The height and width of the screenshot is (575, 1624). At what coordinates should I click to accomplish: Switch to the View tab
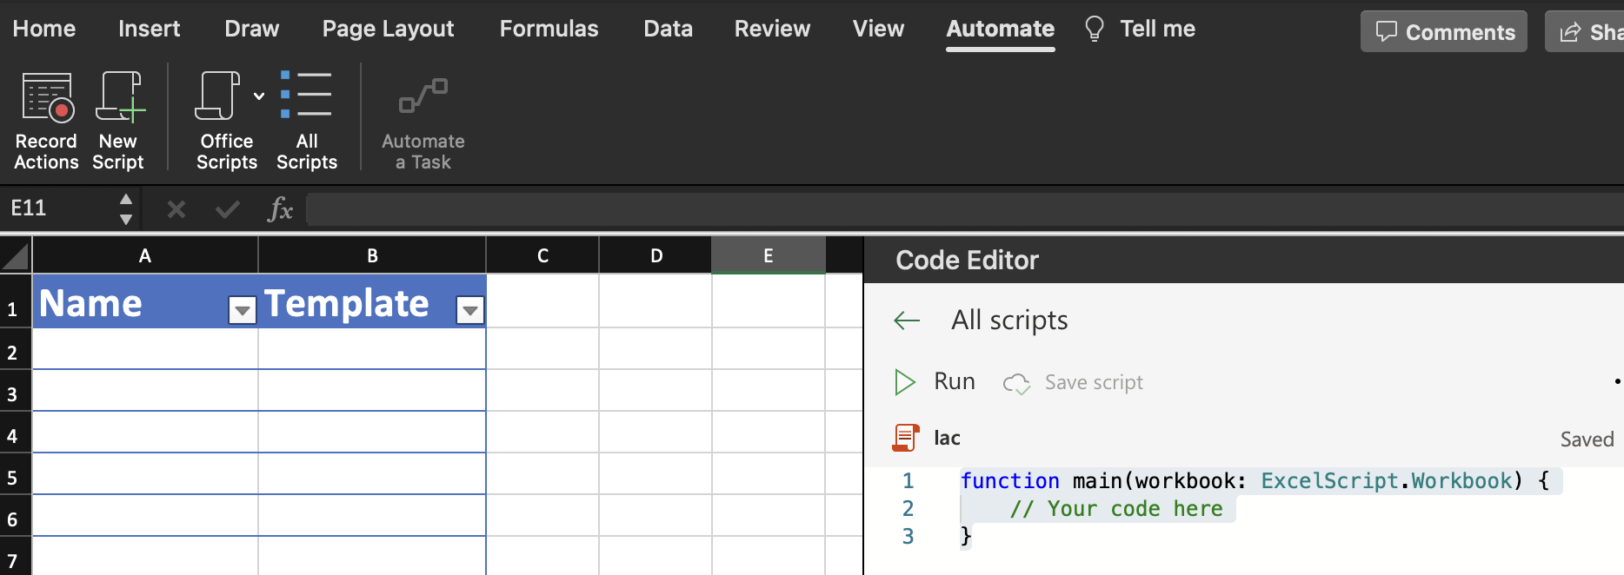(x=878, y=29)
